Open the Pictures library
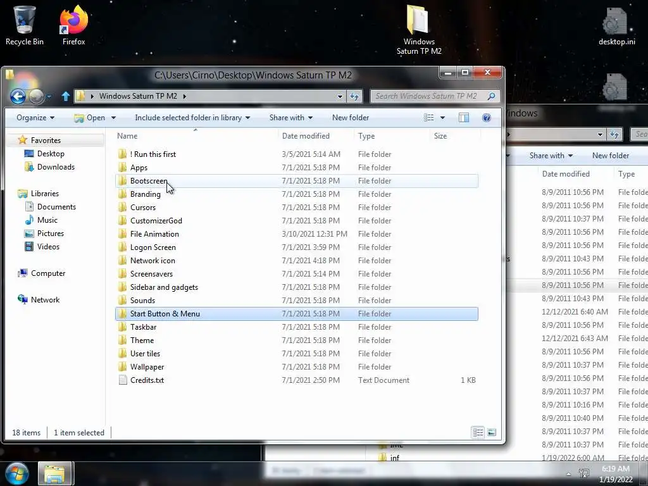Screen dimensions: 648x486 pos(51,233)
